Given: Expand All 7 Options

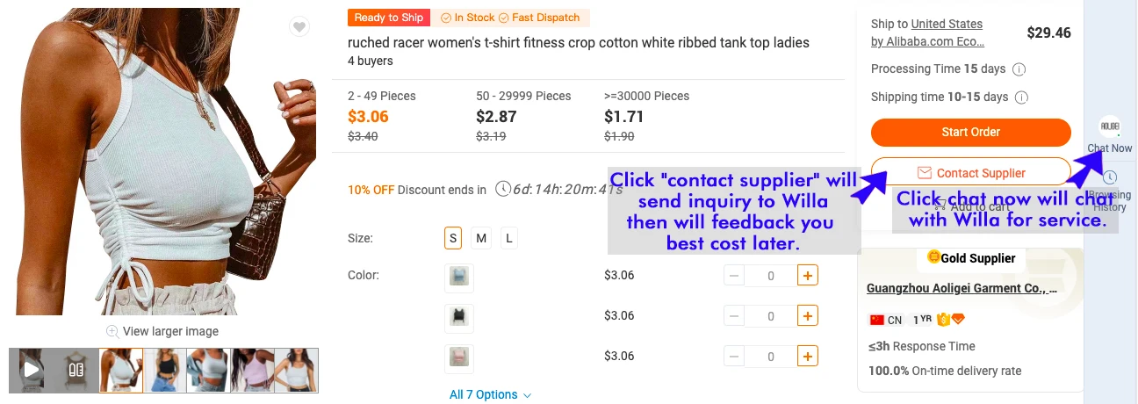Looking at the screenshot, I should point(490,395).
